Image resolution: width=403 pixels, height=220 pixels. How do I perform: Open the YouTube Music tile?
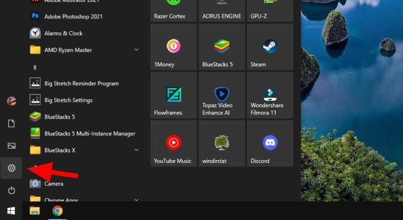(x=173, y=143)
